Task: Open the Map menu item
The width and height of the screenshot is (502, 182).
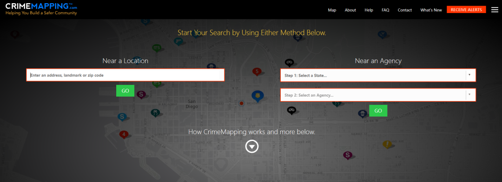Action: (x=332, y=10)
